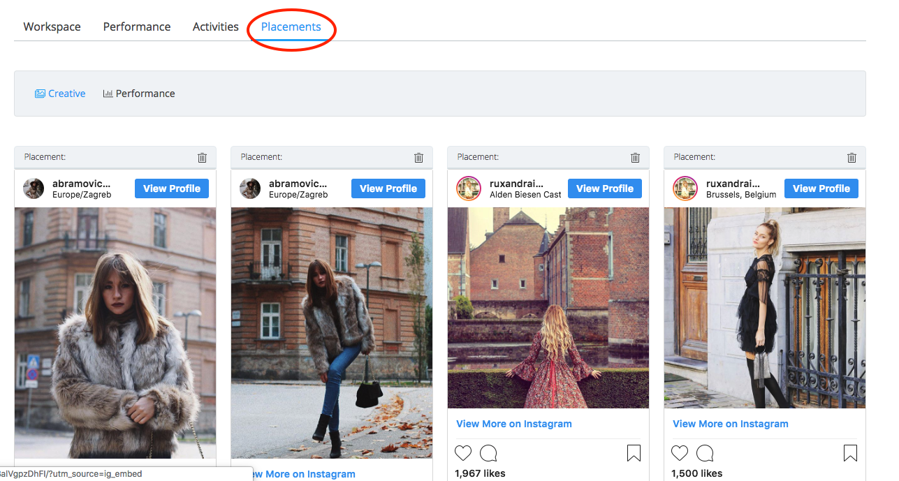Click View More on Instagram under castle photo
This screenshot has height=481, width=899.
(x=513, y=424)
